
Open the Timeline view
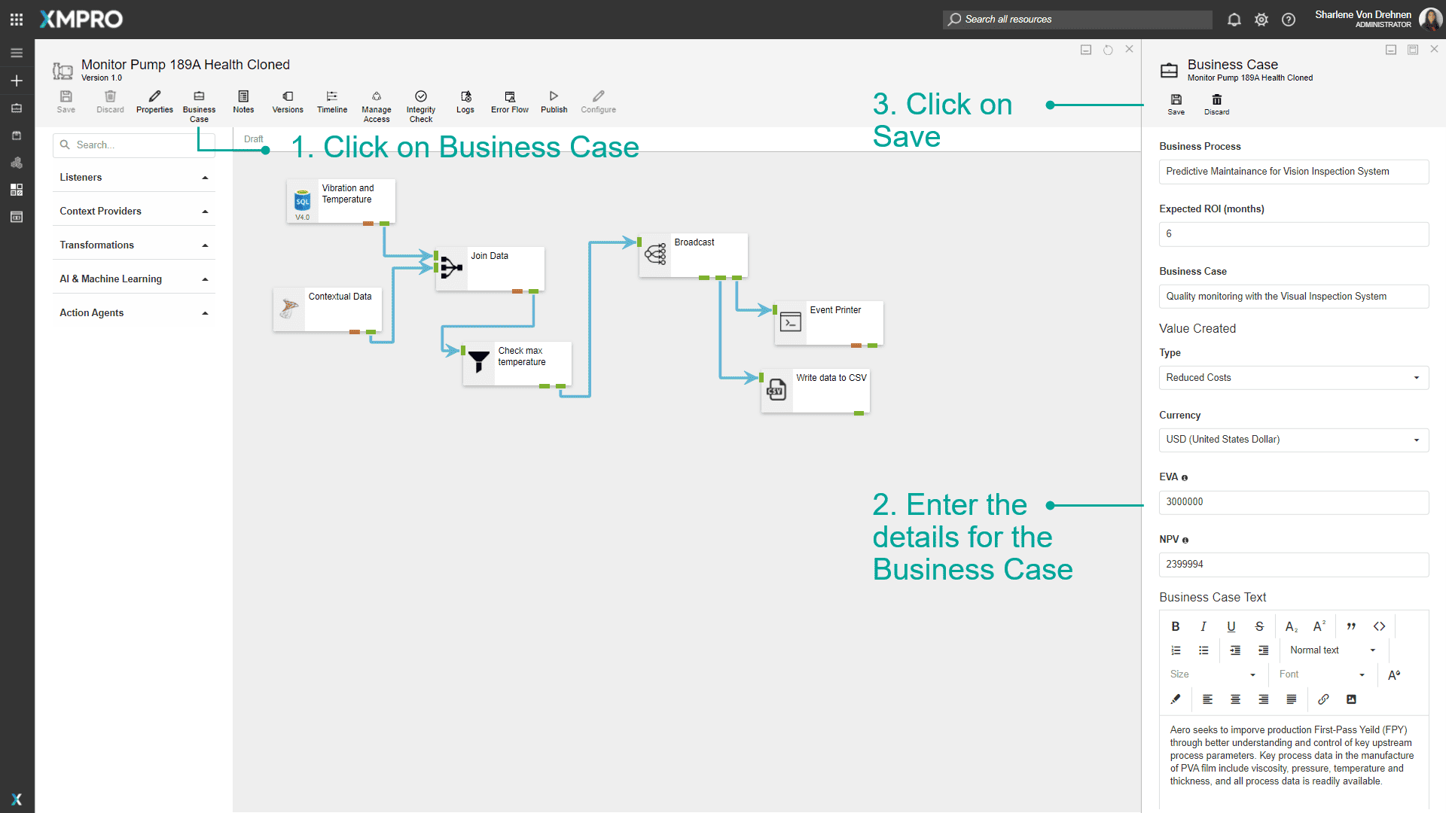click(331, 103)
